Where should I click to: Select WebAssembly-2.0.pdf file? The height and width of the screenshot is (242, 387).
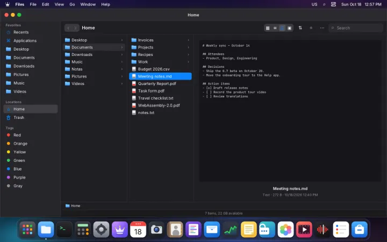tap(160, 105)
